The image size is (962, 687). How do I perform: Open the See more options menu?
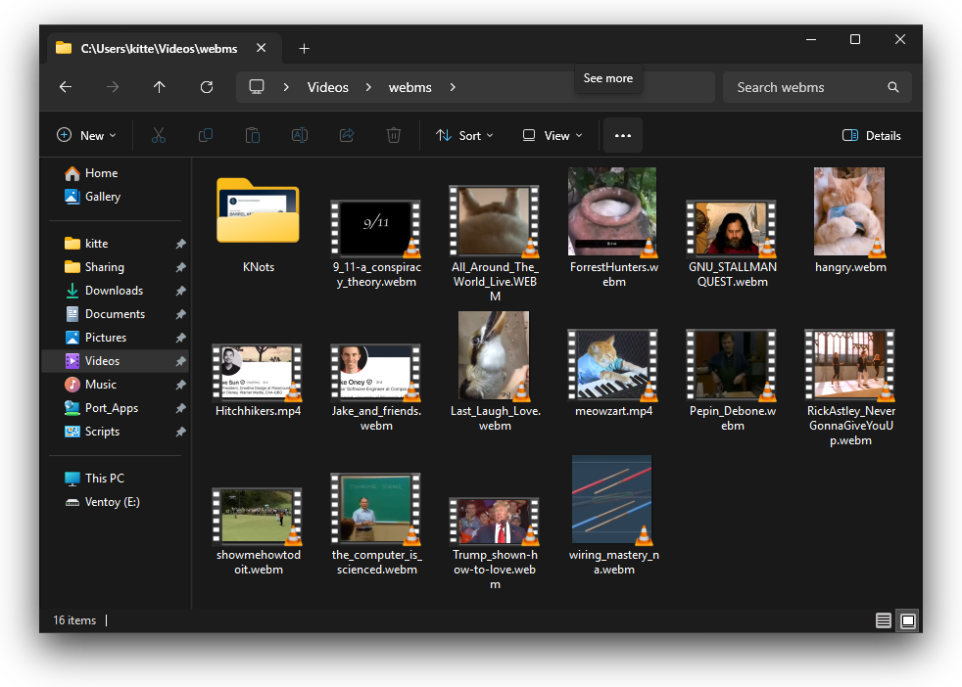(x=623, y=135)
